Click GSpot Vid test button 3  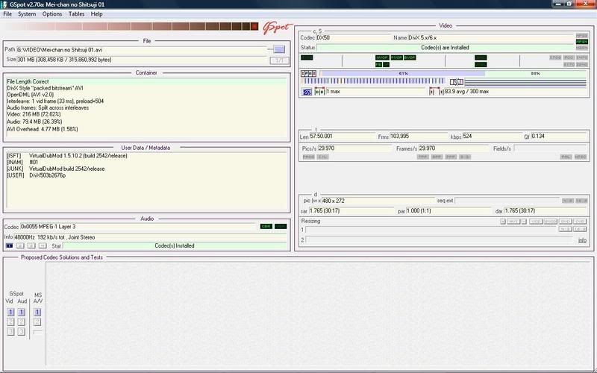click(x=10, y=331)
